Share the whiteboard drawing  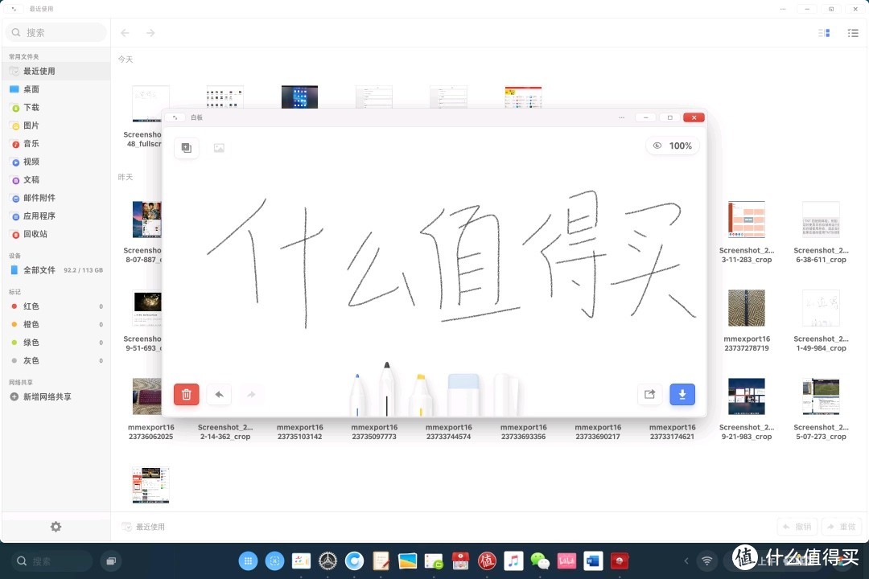649,395
